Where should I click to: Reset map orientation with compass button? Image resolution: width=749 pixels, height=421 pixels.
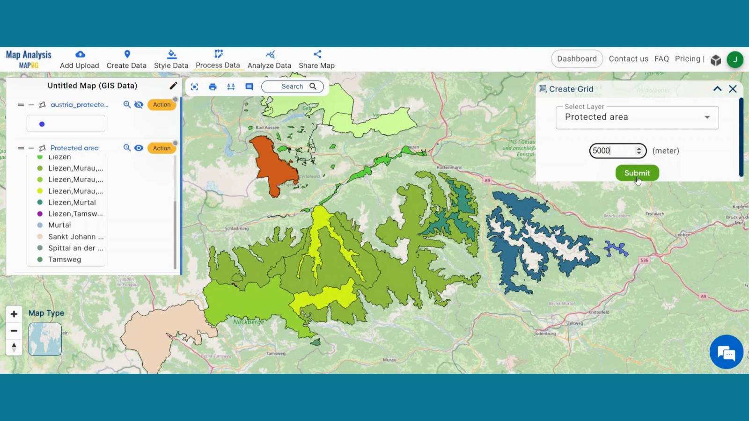pyautogui.click(x=14, y=347)
